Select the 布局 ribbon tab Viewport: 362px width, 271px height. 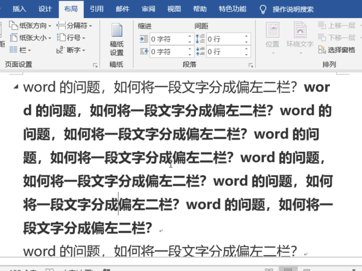point(71,9)
